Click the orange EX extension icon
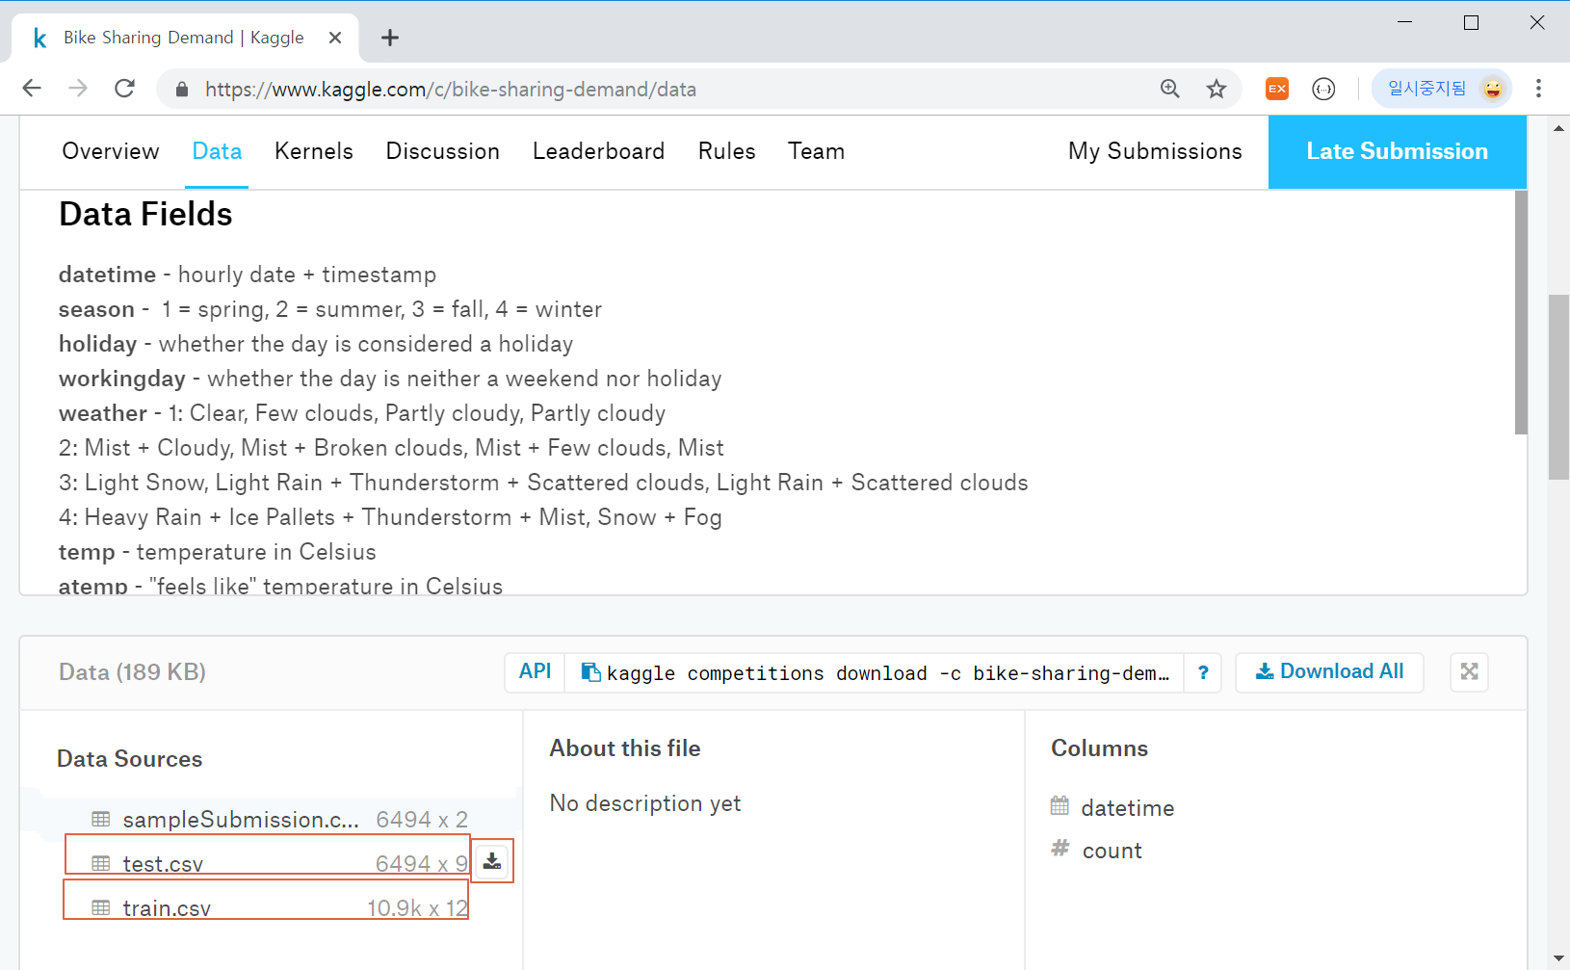The height and width of the screenshot is (970, 1570). pyautogui.click(x=1277, y=90)
